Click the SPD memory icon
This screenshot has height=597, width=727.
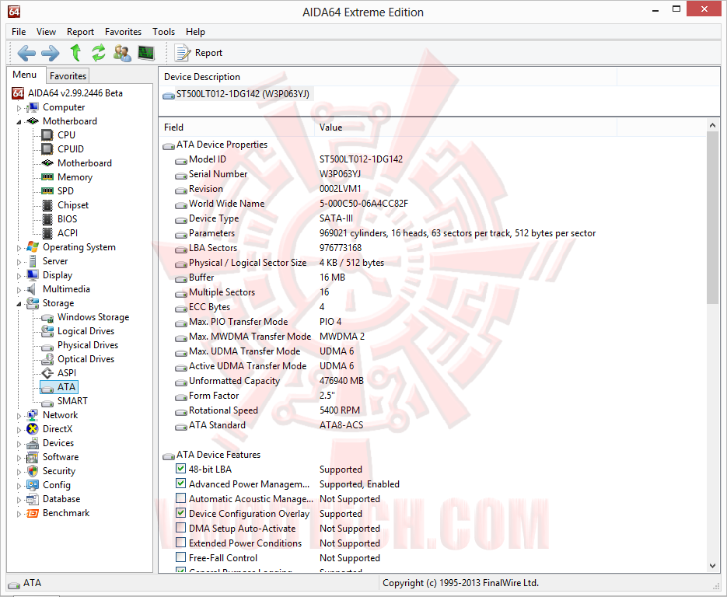pyautogui.click(x=47, y=191)
